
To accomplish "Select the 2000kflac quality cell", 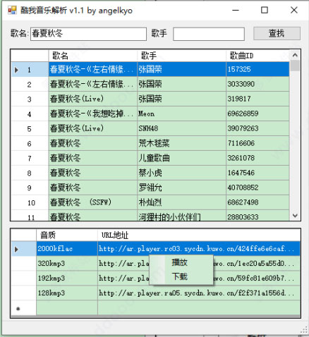I will click(x=67, y=249).
